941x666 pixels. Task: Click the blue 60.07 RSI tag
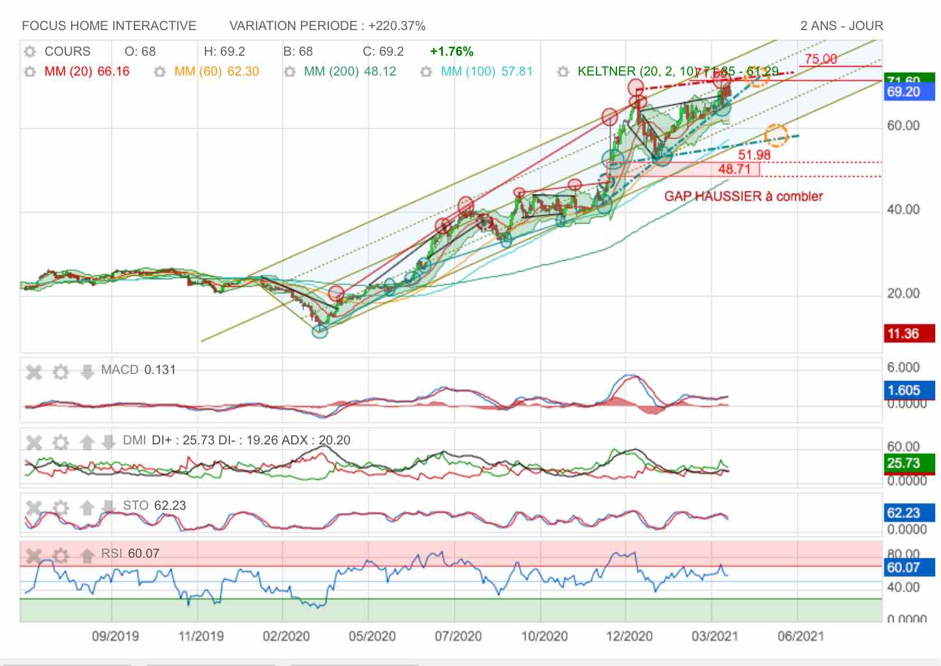[x=909, y=567]
